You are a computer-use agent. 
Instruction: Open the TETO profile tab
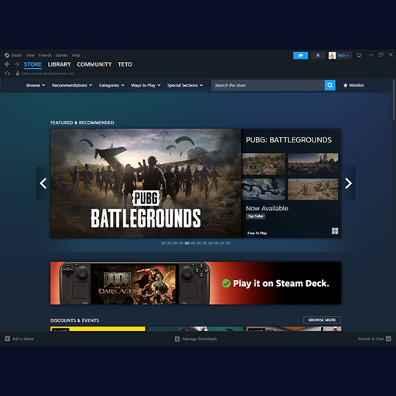point(125,64)
